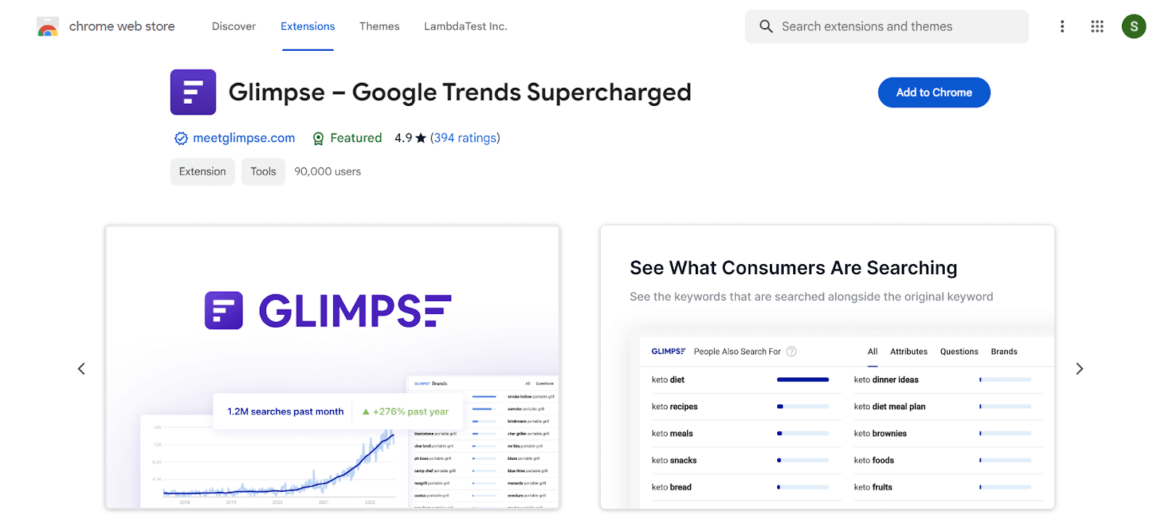Open the GLIMPSE logo screenshot thumbnail
This screenshot has width=1161, height=531.
pyautogui.click(x=332, y=367)
